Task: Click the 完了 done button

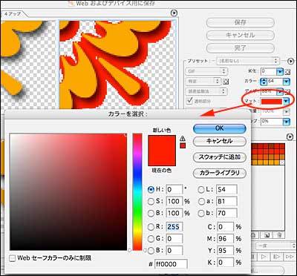Action: pos(240,47)
